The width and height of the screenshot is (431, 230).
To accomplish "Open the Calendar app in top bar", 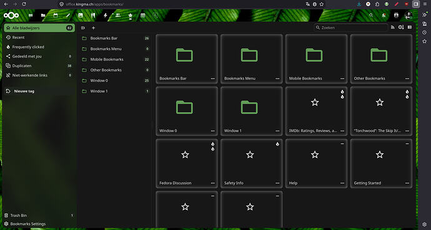I will pyautogui.click(x=56, y=16).
